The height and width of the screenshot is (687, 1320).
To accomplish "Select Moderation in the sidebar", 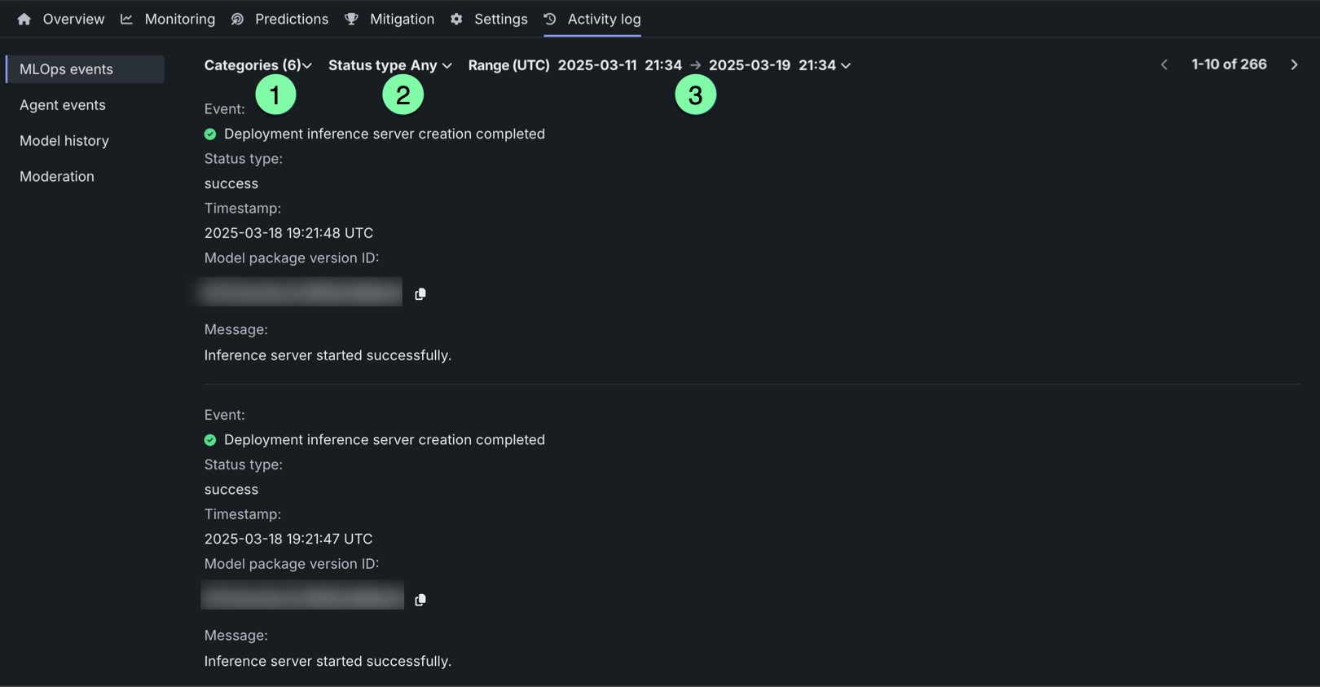I will coord(57,177).
